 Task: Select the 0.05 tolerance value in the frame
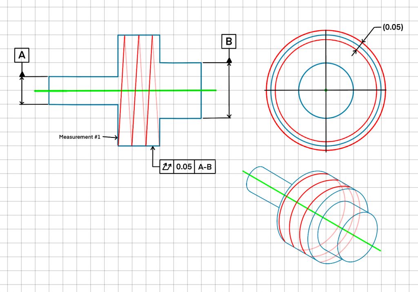(x=184, y=167)
